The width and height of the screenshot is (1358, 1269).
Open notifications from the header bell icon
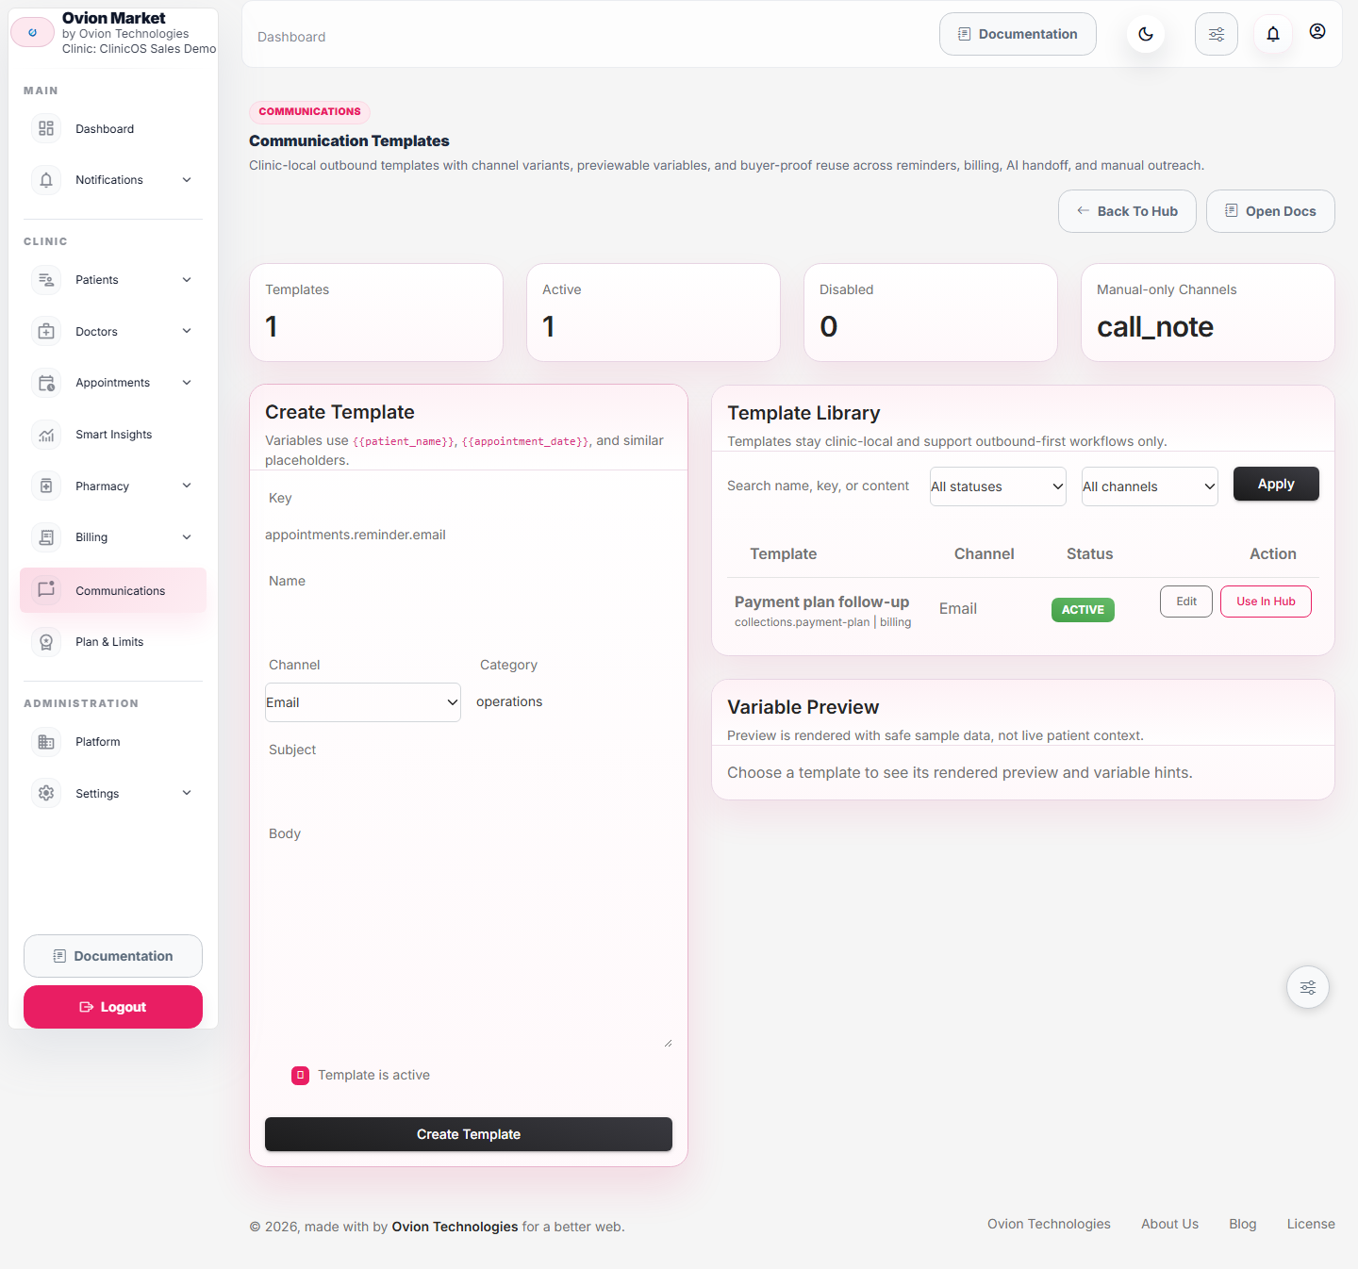pyautogui.click(x=1273, y=34)
